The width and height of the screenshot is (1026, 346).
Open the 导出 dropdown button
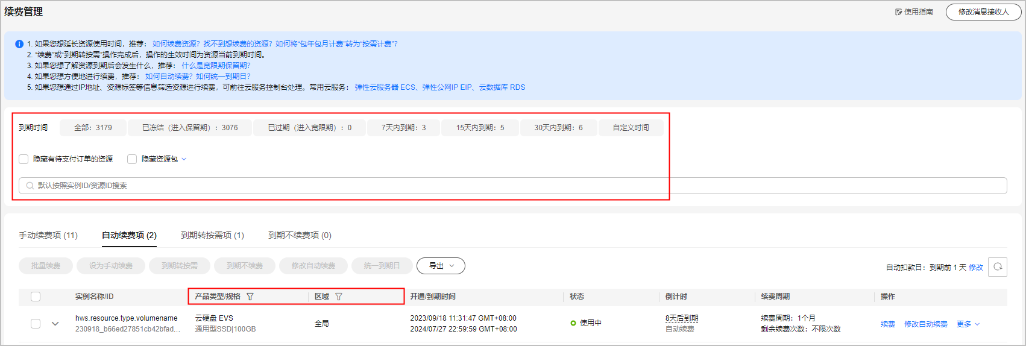(x=441, y=266)
